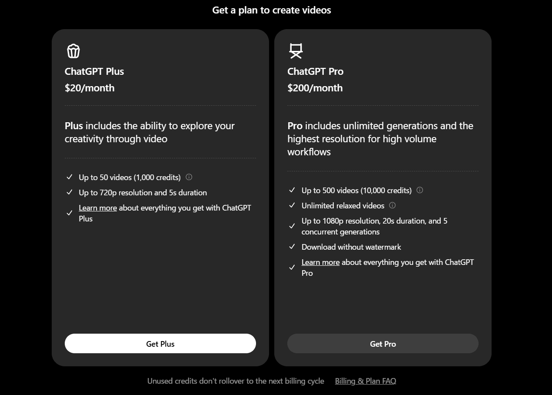The width and height of the screenshot is (552, 395).
Task: Open info icon beside 500 videos (10,000 credits)
Action: click(420, 190)
